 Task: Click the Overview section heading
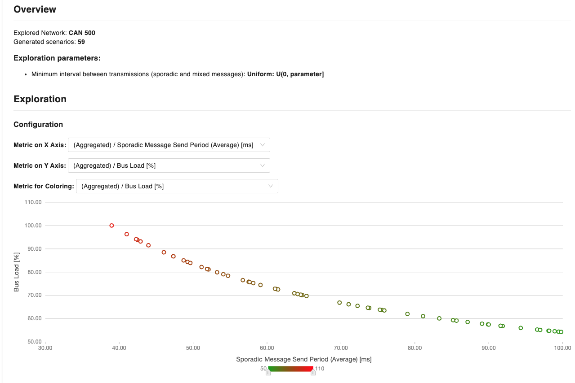[35, 9]
